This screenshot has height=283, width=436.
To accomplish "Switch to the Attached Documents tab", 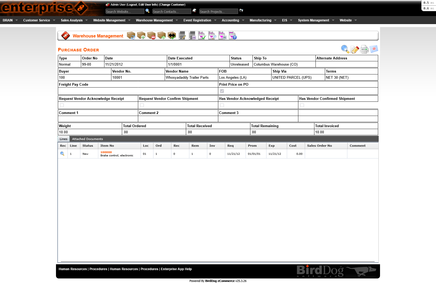I will pos(87,139).
